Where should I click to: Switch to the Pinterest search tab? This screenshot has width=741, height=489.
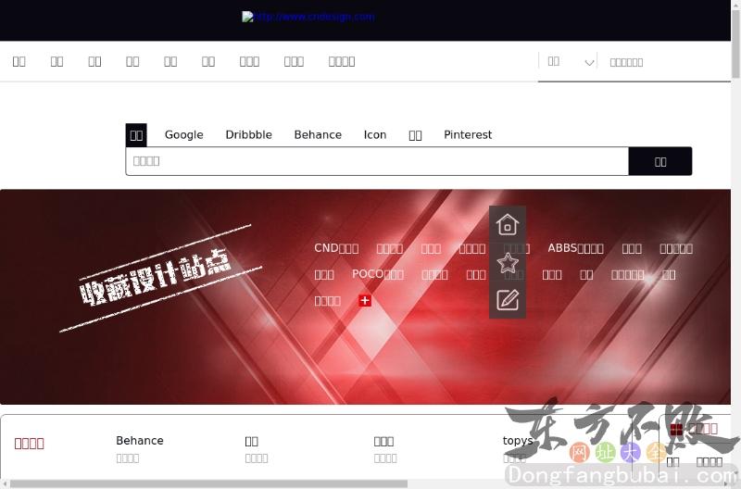click(468, 134)
